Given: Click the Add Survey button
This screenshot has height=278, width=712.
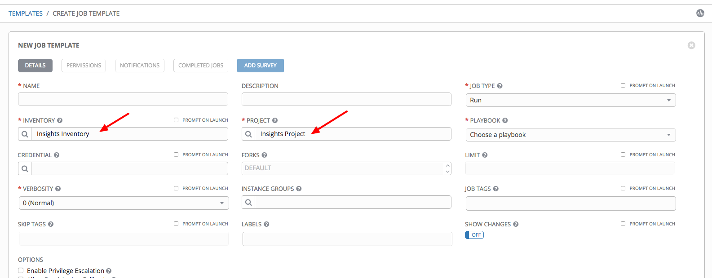Looking at the screenshot, I should pyautogui.click(x=261, y=66).
